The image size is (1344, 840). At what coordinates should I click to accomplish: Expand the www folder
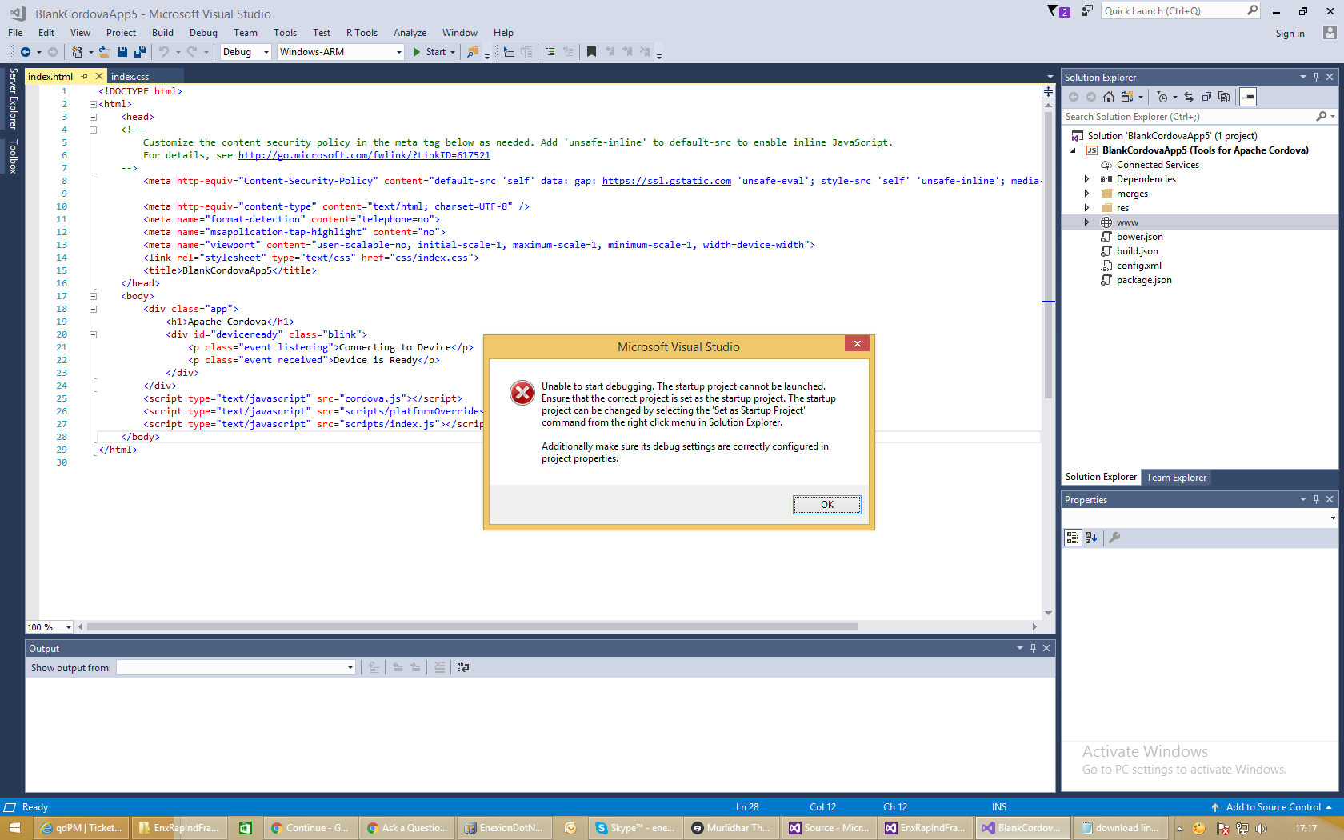(1086, 222)
